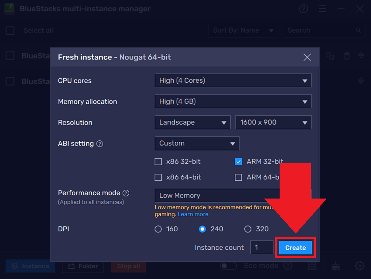Image resolution: width=371 pixels, height=279 pixels.
Task: Expand the CPU cores dropdown
Action: pyautogui.click(x=233, y=80)
